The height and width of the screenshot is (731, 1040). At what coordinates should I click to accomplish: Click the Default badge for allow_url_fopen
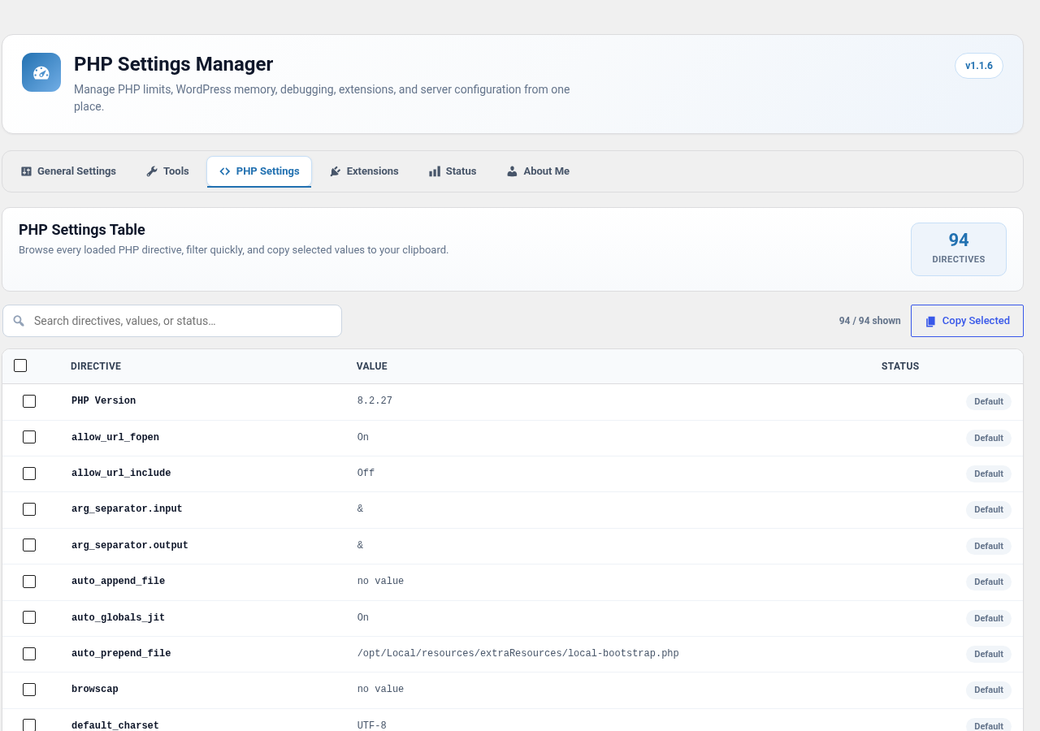tap(989, 438)
